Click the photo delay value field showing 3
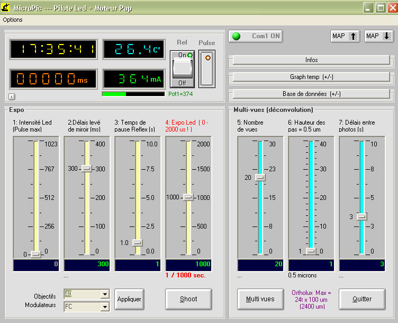The image size is (398, 323). pyautogui.click(x=362, y=265)
